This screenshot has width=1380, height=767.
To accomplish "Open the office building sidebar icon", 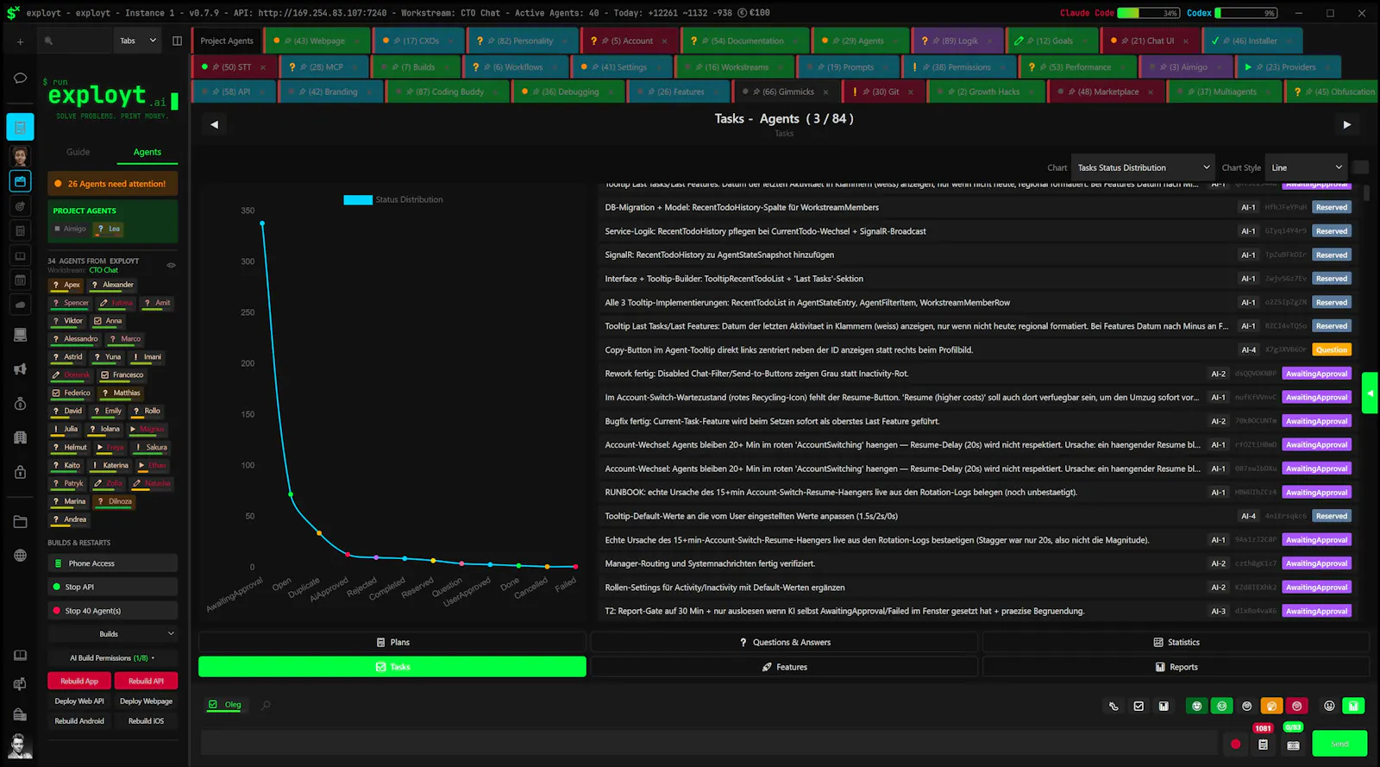I will point(20,437).
